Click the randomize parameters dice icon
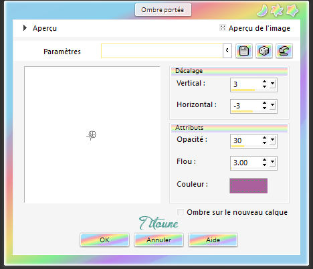 point(264,51)
